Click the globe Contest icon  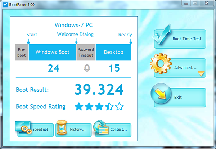coord(101,128)
